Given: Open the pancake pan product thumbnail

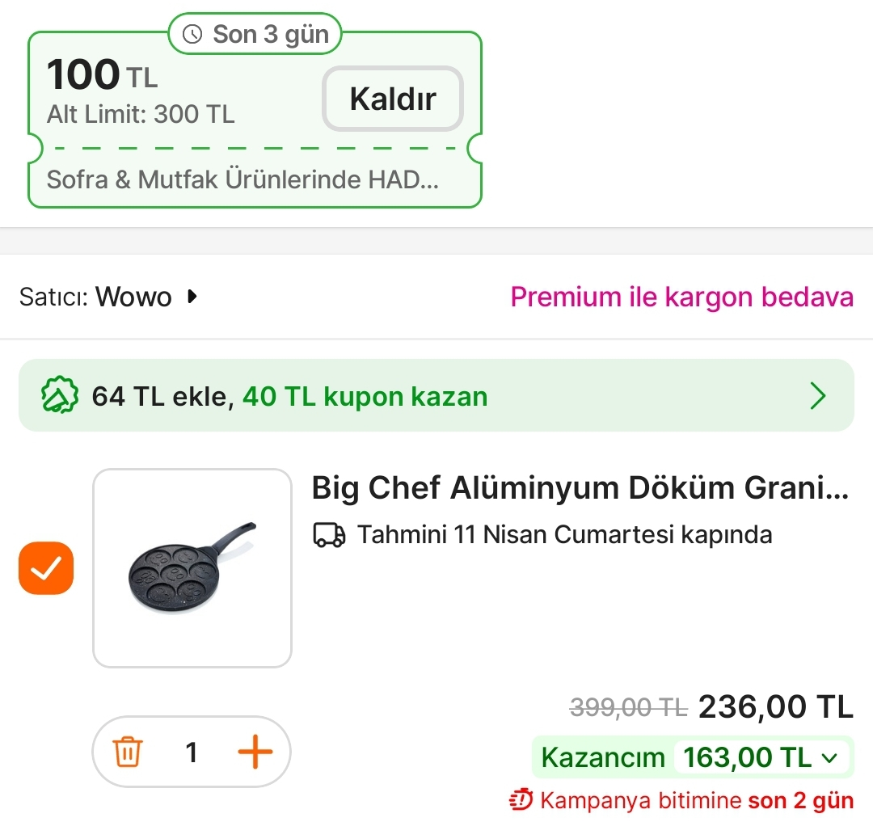Looking at the screenshot, I should pyautogui.click(x=192, y=568).
